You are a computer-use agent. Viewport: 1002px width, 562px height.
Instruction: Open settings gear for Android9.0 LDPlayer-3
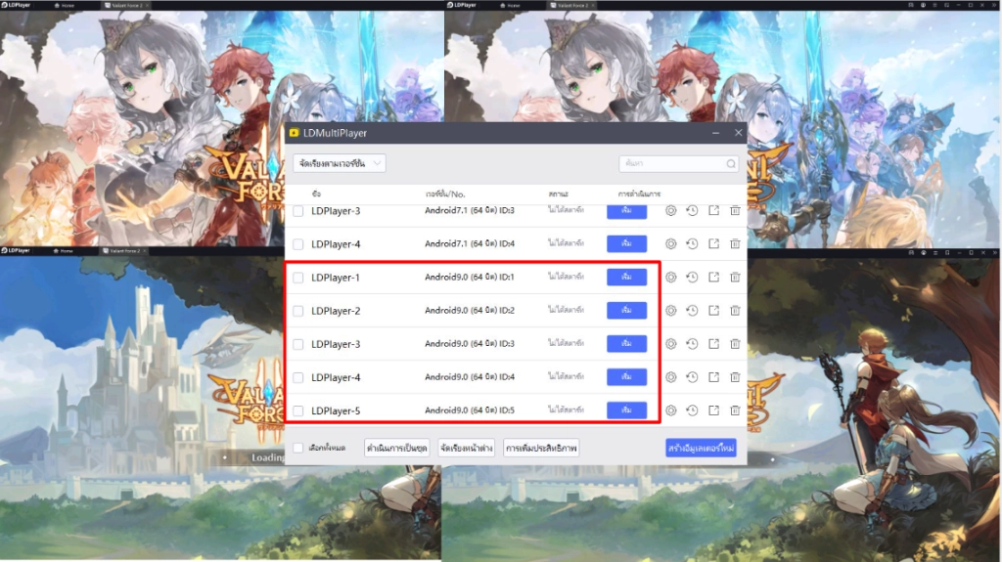[670, 344]
